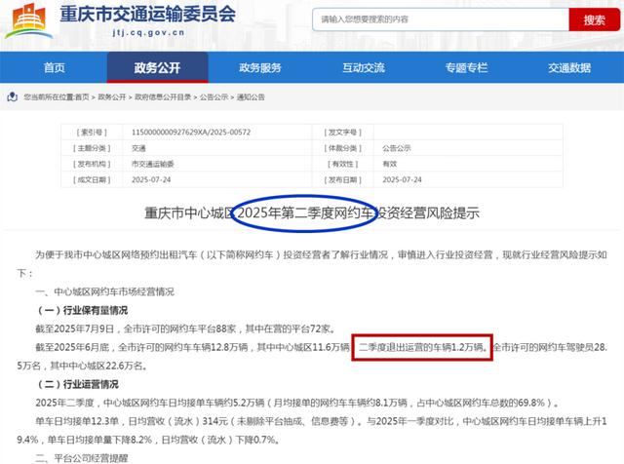
Task: Open the 首页 navigation tab
Action: pos(55,67)
